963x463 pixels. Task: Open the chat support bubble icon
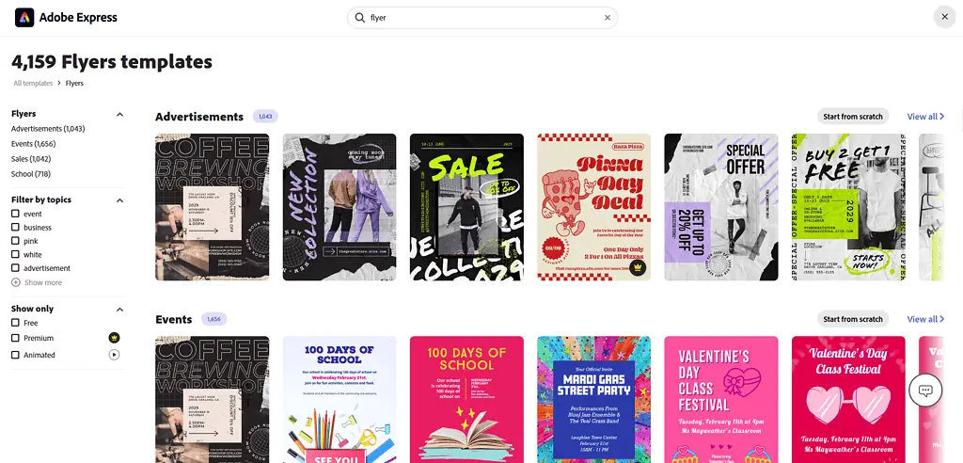tap(925, 391)
